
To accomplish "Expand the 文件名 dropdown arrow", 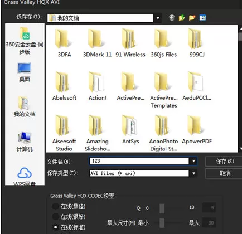I will point(193,161).
